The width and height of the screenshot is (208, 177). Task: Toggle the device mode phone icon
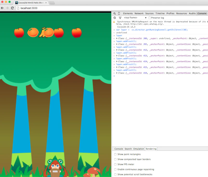point(119,13)
